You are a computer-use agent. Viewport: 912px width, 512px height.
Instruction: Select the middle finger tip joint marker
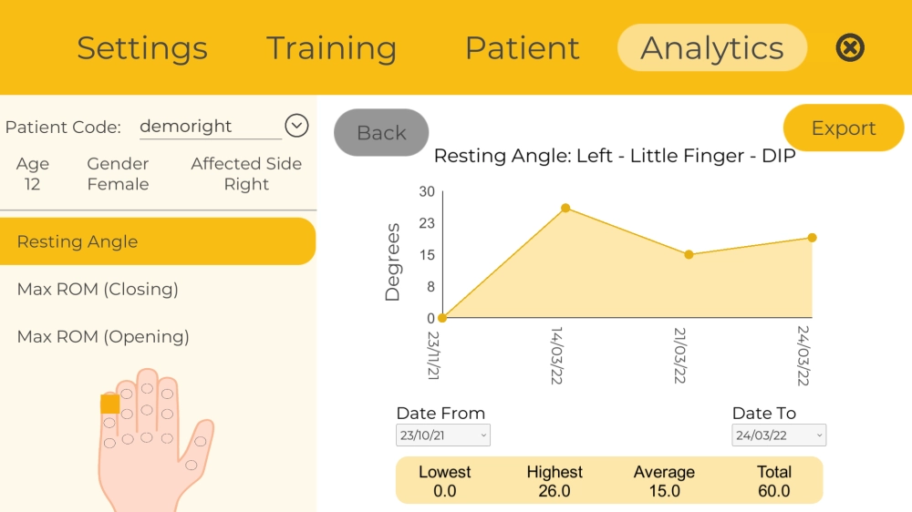147,389
